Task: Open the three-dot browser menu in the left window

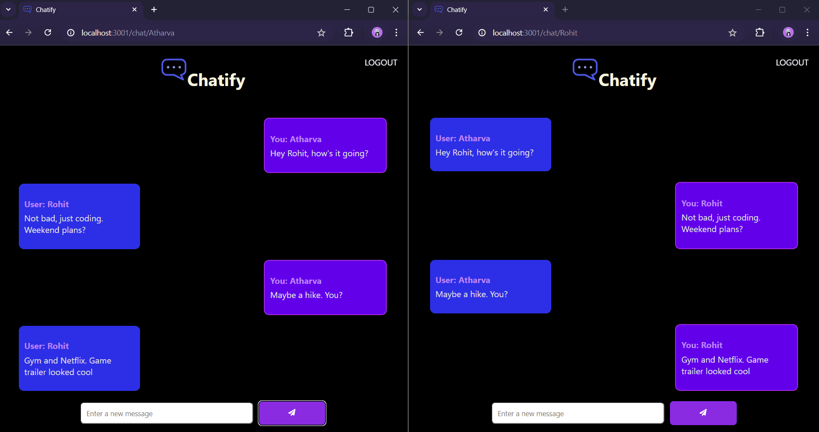Action: pyautogui.click(x=396, y=33)
